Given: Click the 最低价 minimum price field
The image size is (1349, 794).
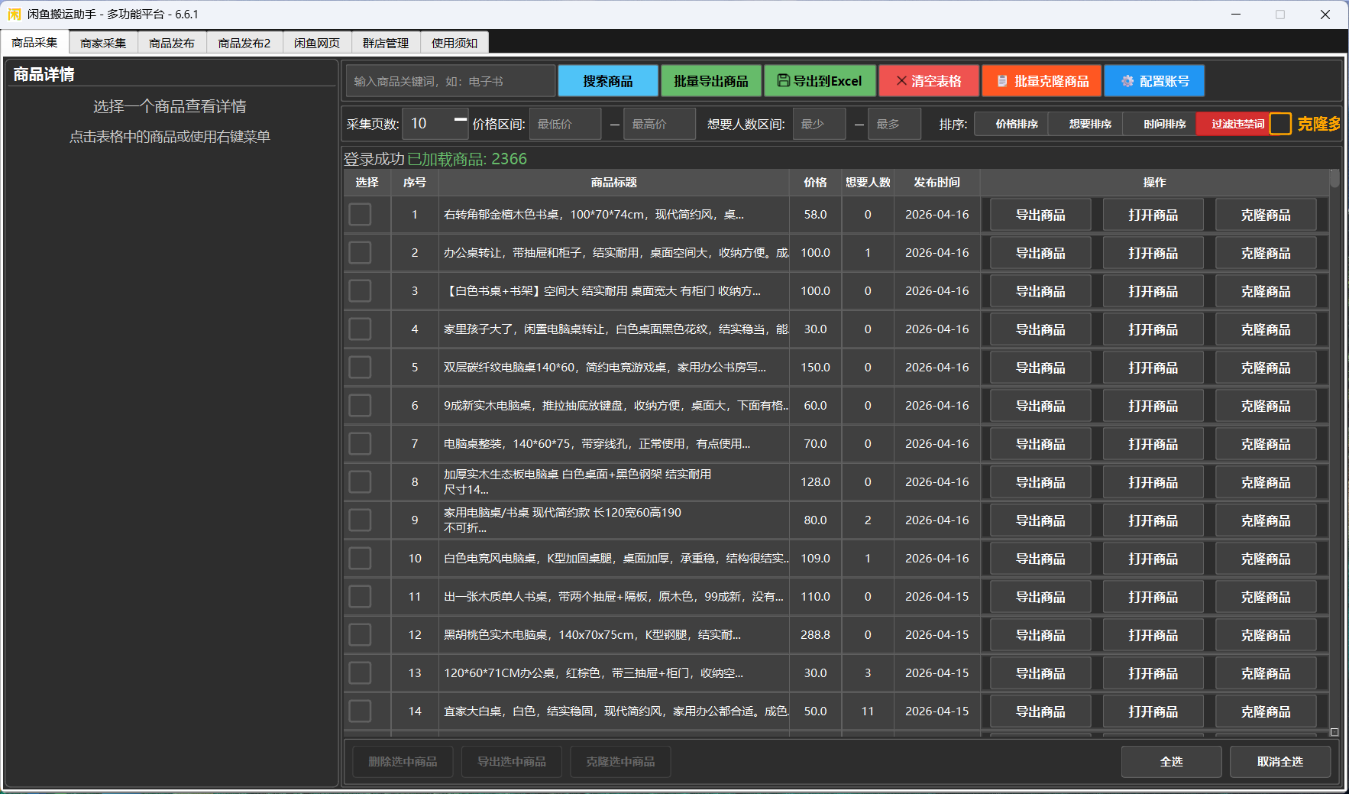Looking at the screenshot, I should click(565, 124).
